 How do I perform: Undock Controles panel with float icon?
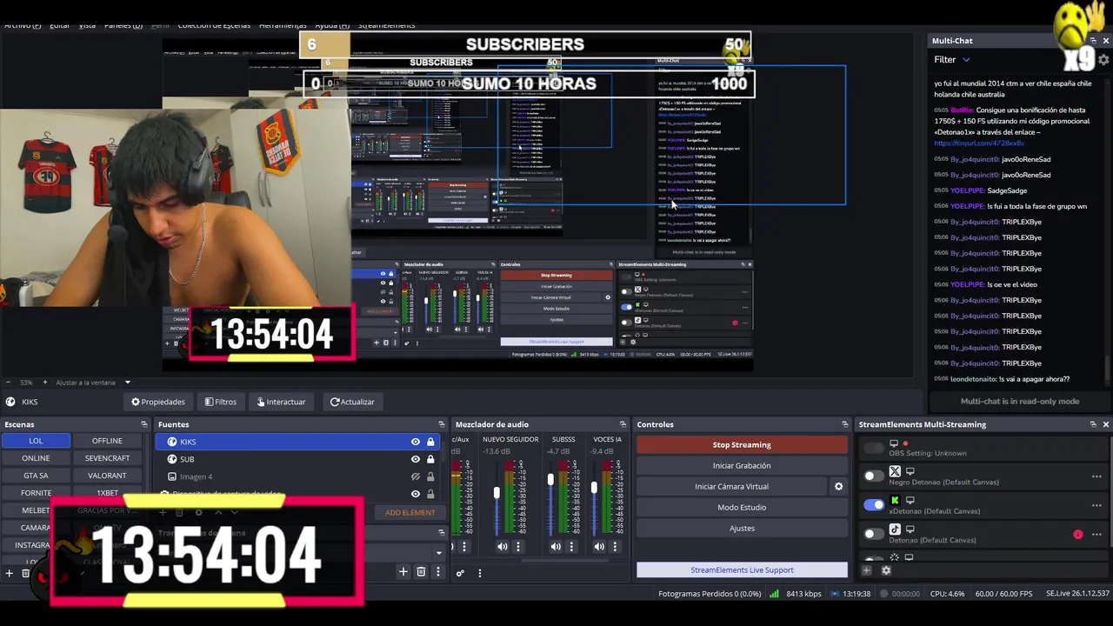845,424
